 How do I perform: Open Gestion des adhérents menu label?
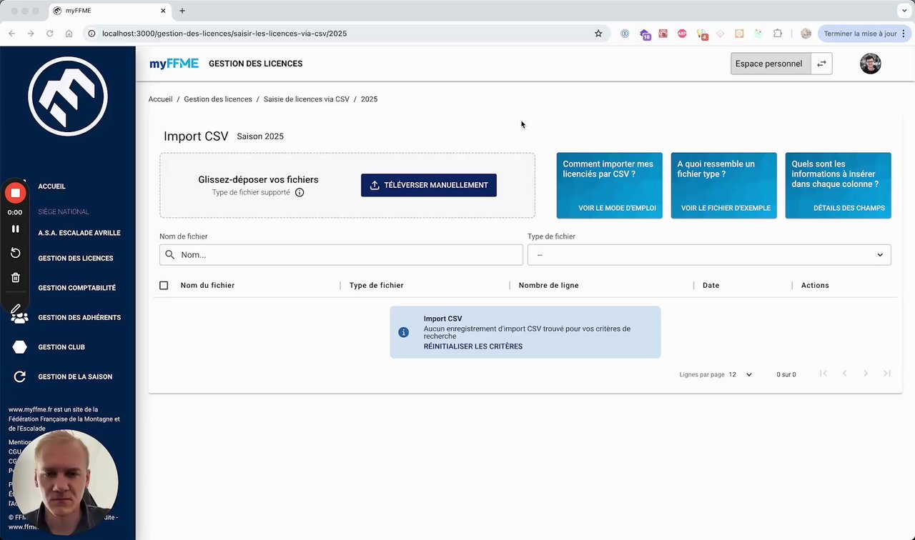point(79,318)
